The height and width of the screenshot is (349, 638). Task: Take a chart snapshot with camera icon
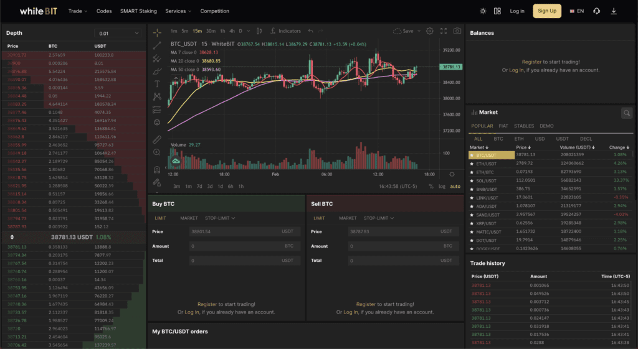coord(457,31)
